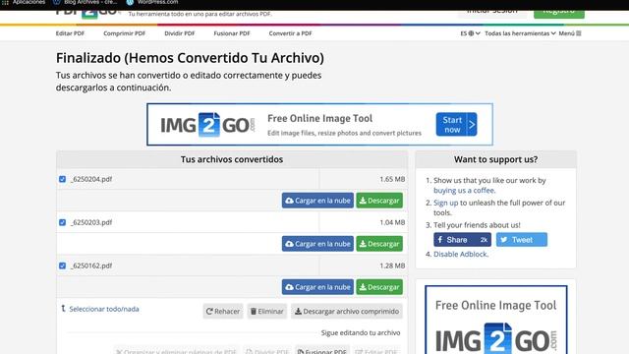
Task: Uncheck the _6250203.pdf checkbox
Action: coord(62,222)
